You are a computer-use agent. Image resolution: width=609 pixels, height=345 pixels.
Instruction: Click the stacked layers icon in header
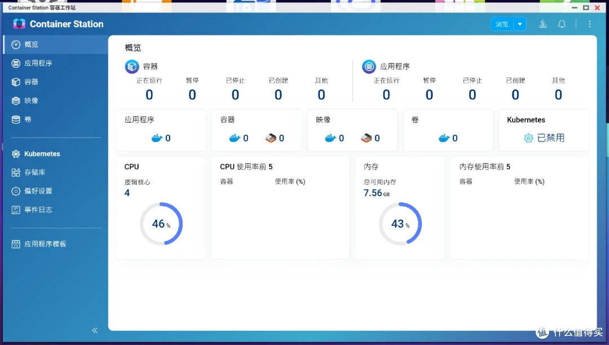coord(543,24)
